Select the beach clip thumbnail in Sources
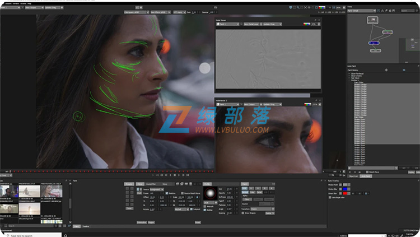Screen dimensions: 420x237 point(30,192)
